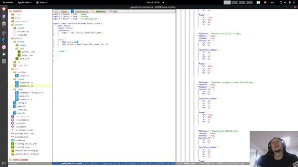Expand the .log folder in the tree
This screenshot has height=167, width=298.
tap(13, 14)
